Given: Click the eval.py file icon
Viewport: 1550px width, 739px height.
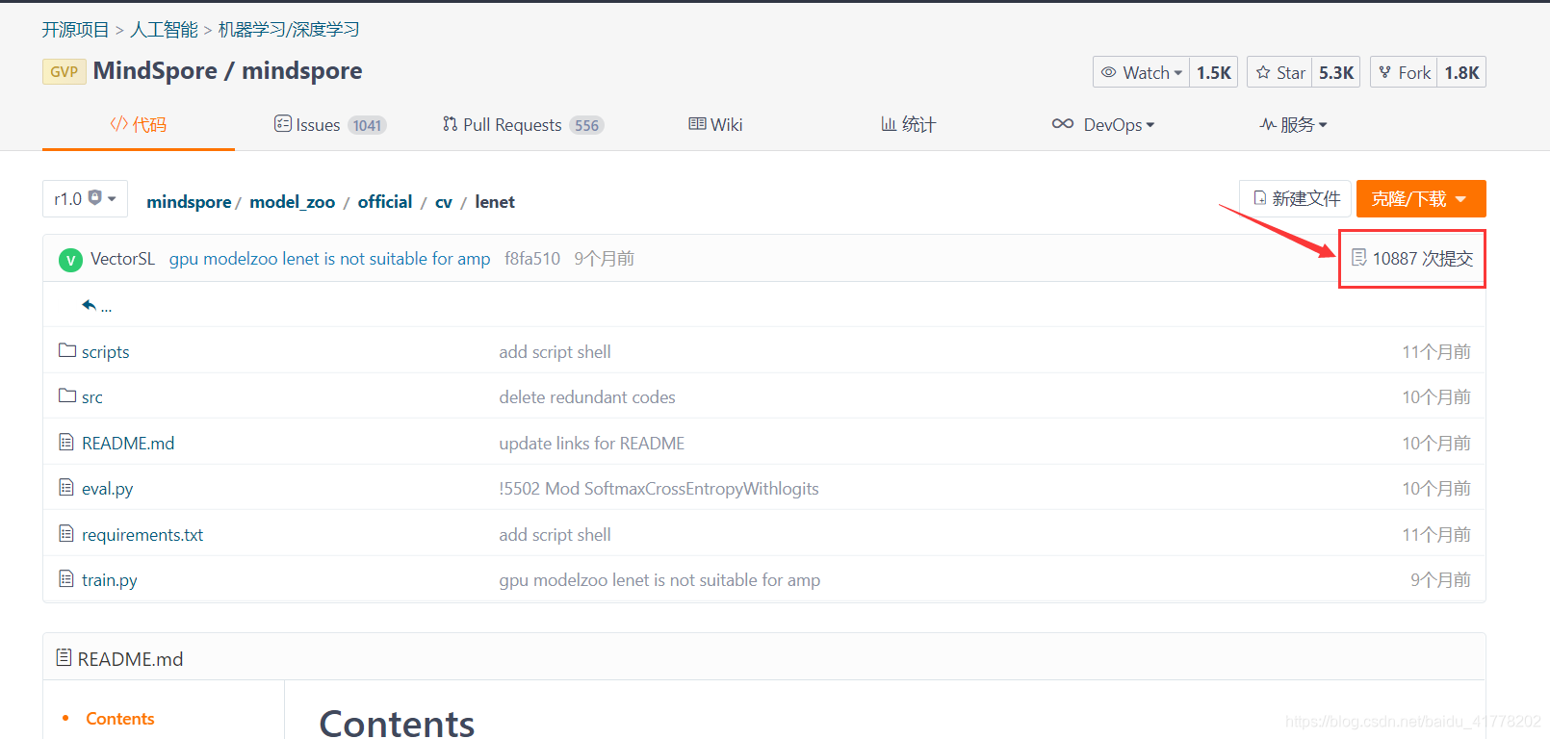Looking at the screenshot, I should (x=66, y=487).
